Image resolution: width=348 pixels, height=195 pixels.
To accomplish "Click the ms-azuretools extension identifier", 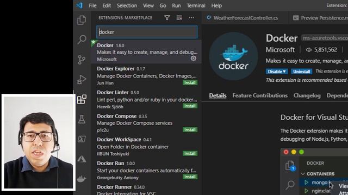I will [325, 38].
